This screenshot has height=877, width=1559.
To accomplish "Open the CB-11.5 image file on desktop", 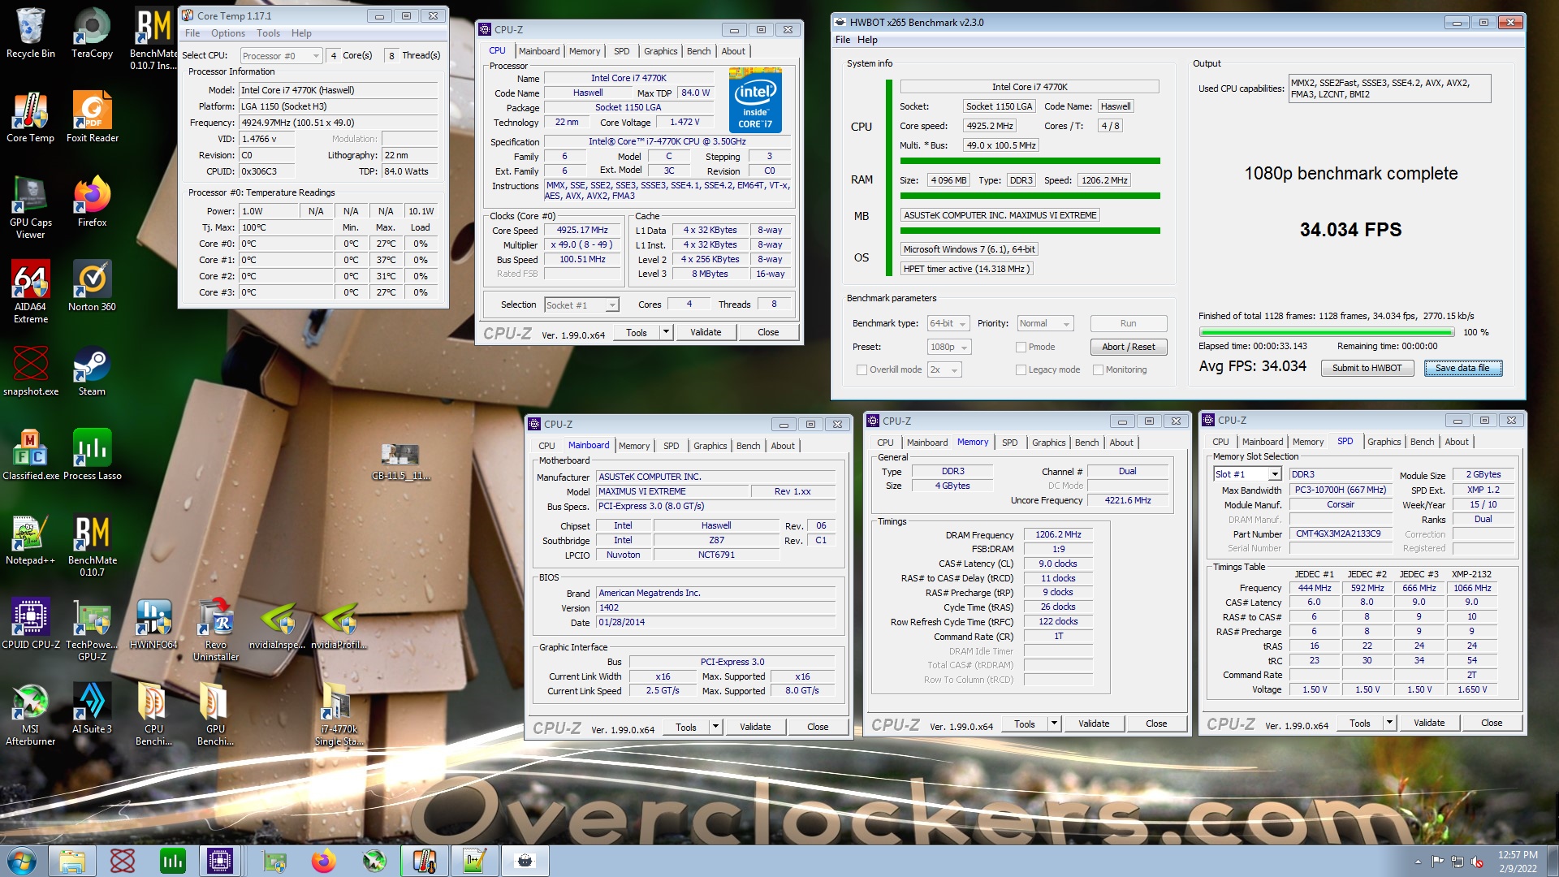I will [x=400, y=461].
